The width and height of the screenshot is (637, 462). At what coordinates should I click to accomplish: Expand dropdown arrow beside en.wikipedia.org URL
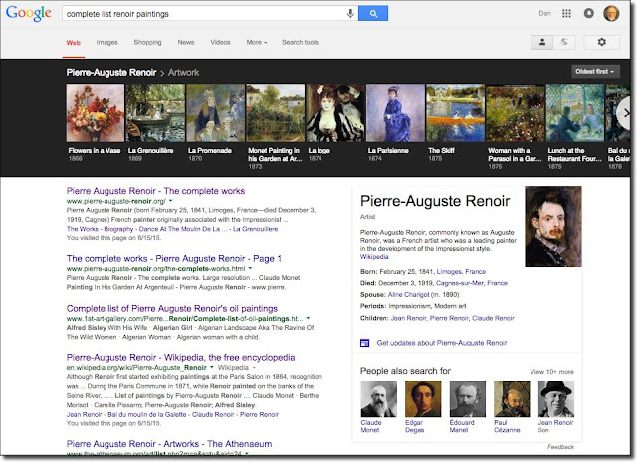[212, 368]
